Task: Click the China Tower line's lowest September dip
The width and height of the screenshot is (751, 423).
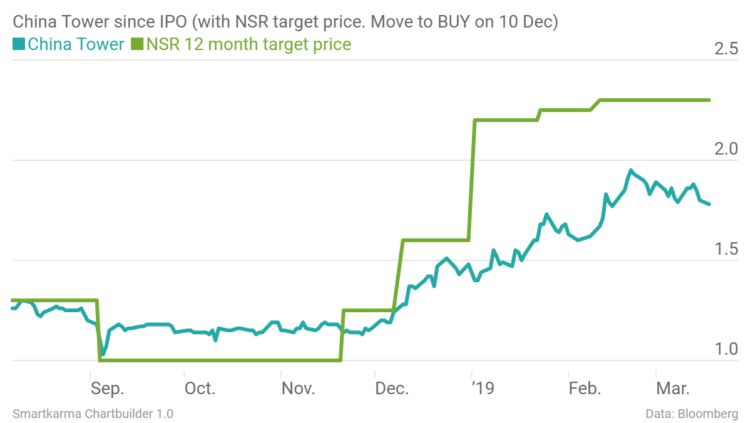Action: tap(103, 354)
